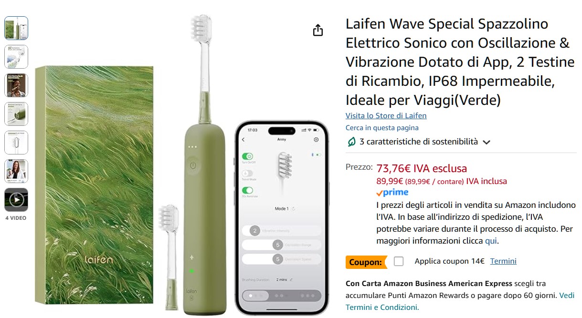Click the green leaf sustainability icon
This screenshot has width=582, height=318.
click(x=351, y=142)
